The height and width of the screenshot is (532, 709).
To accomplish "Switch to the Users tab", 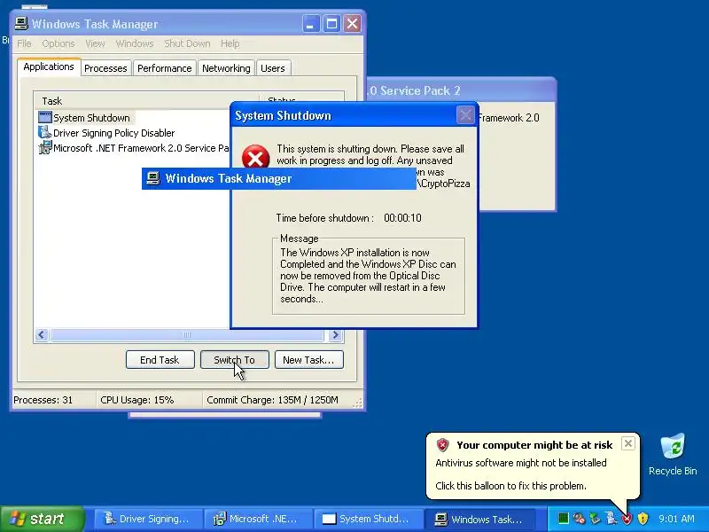I will 273,68.
